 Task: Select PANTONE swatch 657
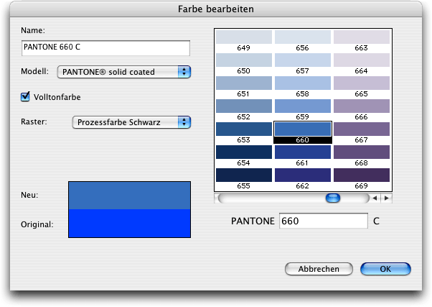click(303, 60)
